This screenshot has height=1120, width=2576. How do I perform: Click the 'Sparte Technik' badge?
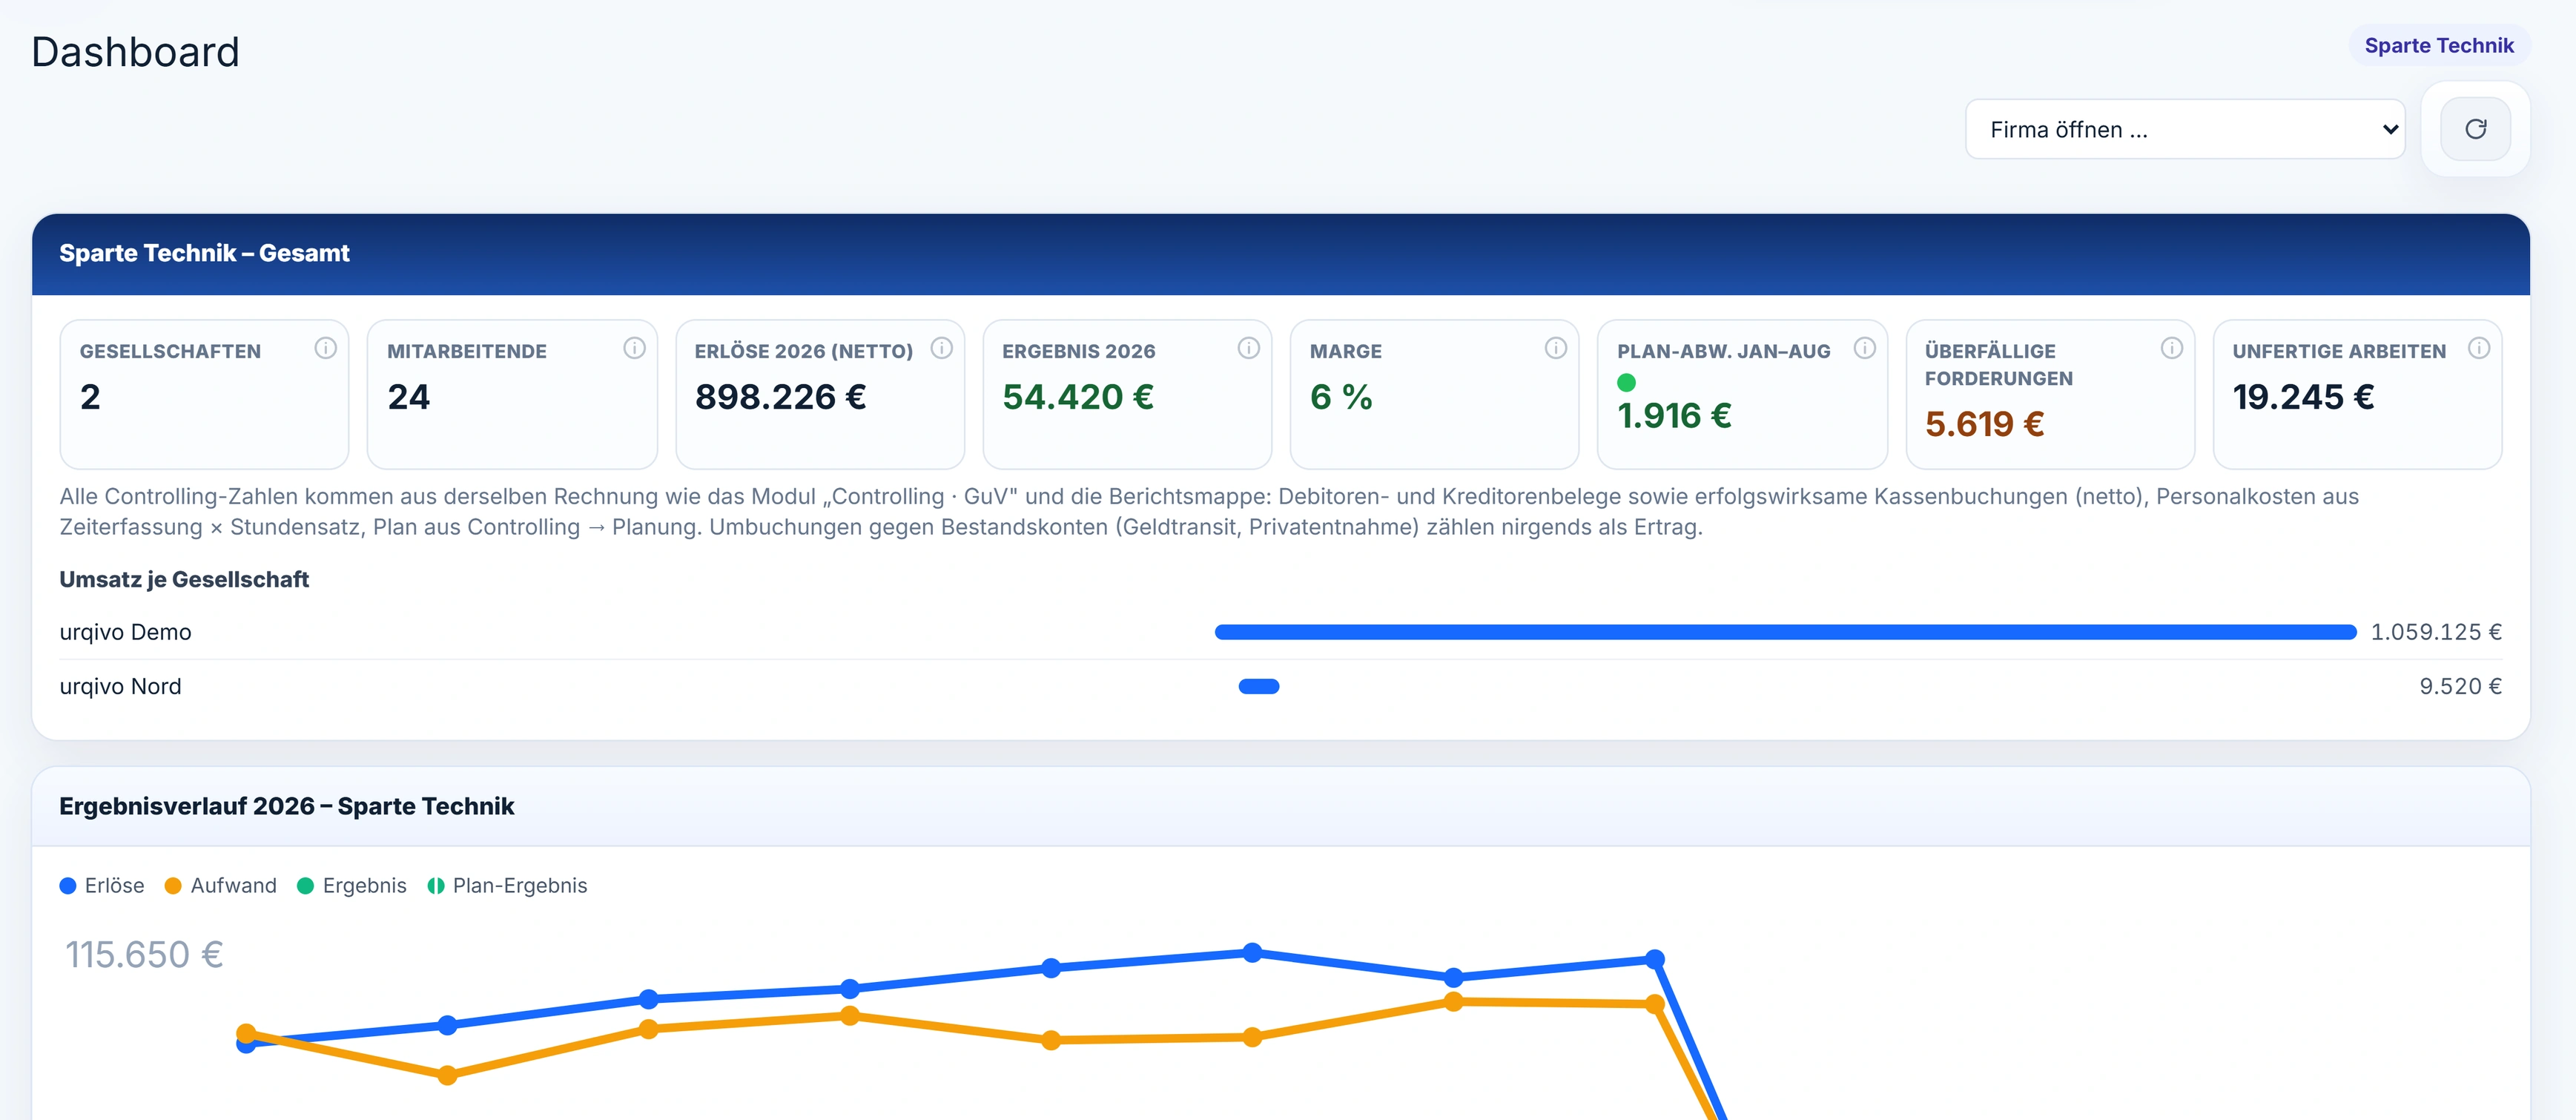(2438, 46)
